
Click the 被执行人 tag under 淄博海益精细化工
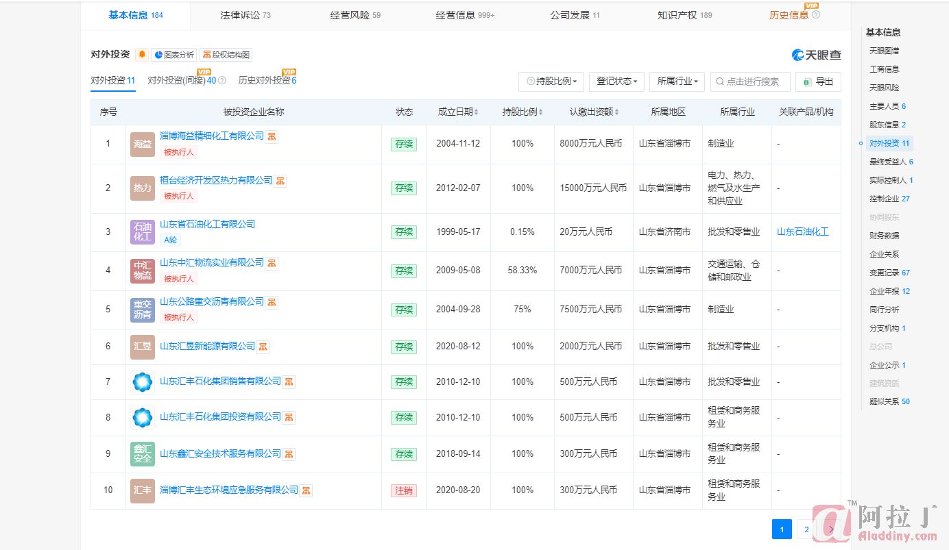tap(178, 152)
